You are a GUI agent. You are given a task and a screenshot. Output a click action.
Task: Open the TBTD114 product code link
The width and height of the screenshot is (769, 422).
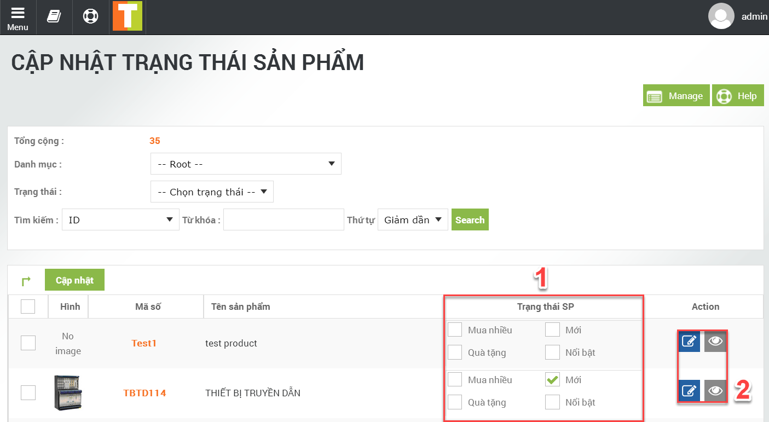coord(144,393)
